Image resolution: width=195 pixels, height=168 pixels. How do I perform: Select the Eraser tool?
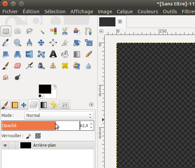(x=17, y=66)
